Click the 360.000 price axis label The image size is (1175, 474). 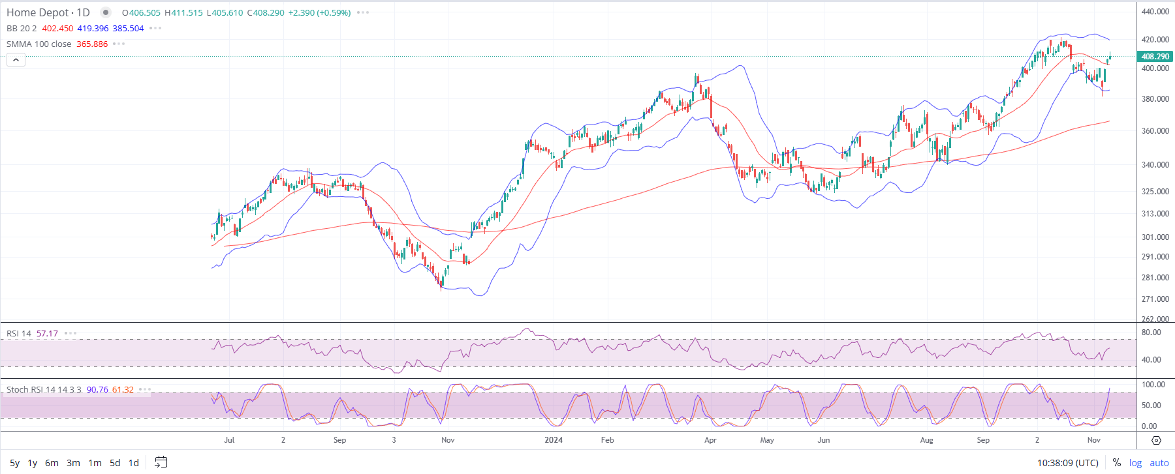(1155, 131)
